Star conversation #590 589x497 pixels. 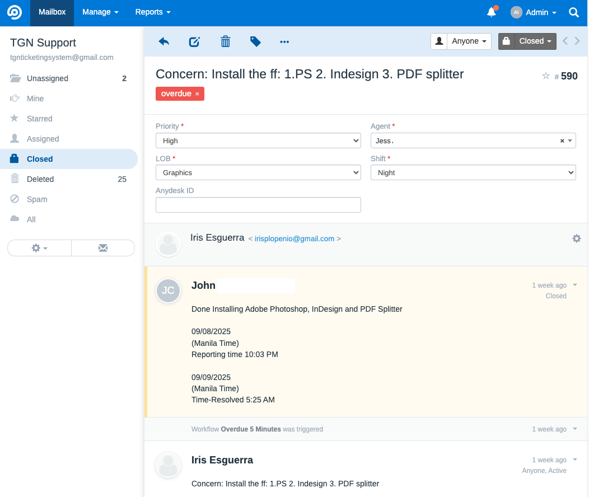click(x=546, y=76)
